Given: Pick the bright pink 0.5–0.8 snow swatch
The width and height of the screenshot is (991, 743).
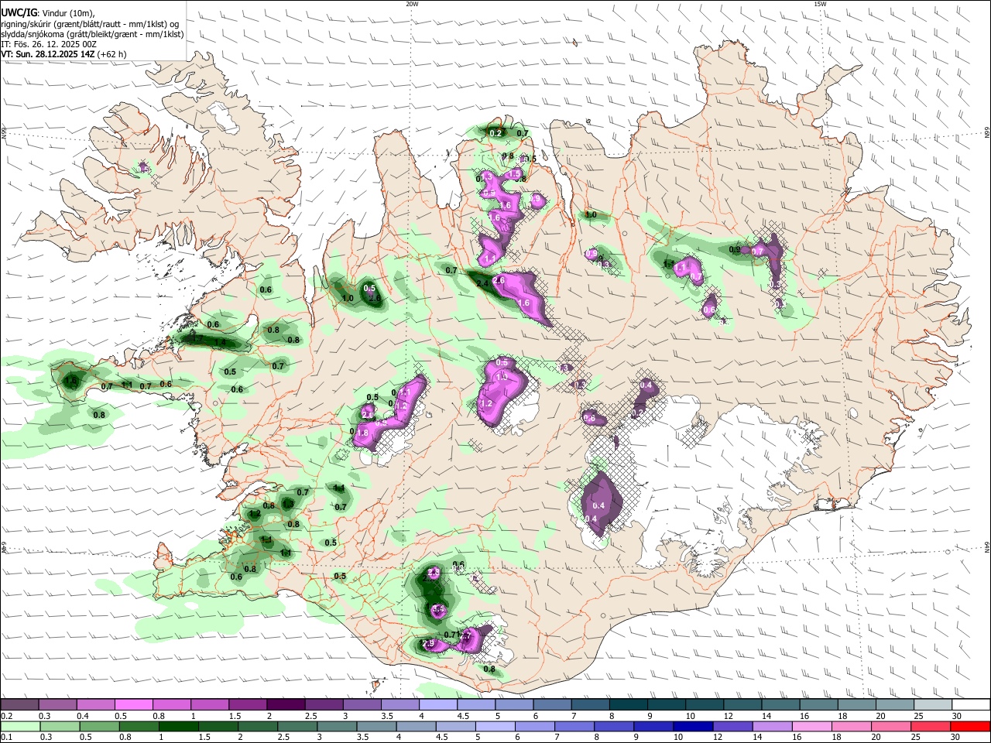Looking at the screenshot, I should coord(133,704).
